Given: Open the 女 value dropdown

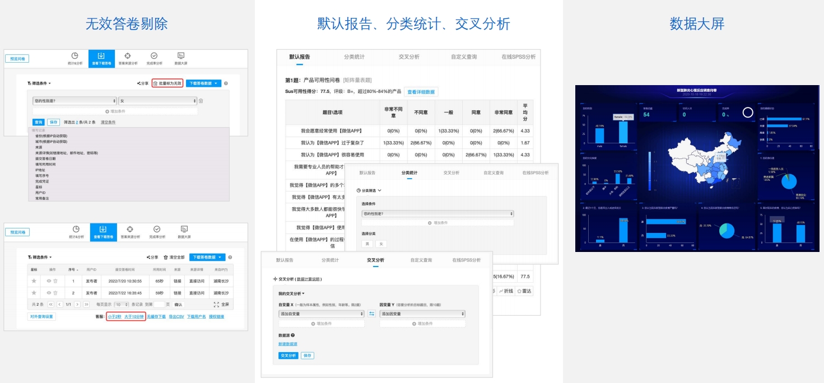Looking at the screenshot, I should point(157,101).
